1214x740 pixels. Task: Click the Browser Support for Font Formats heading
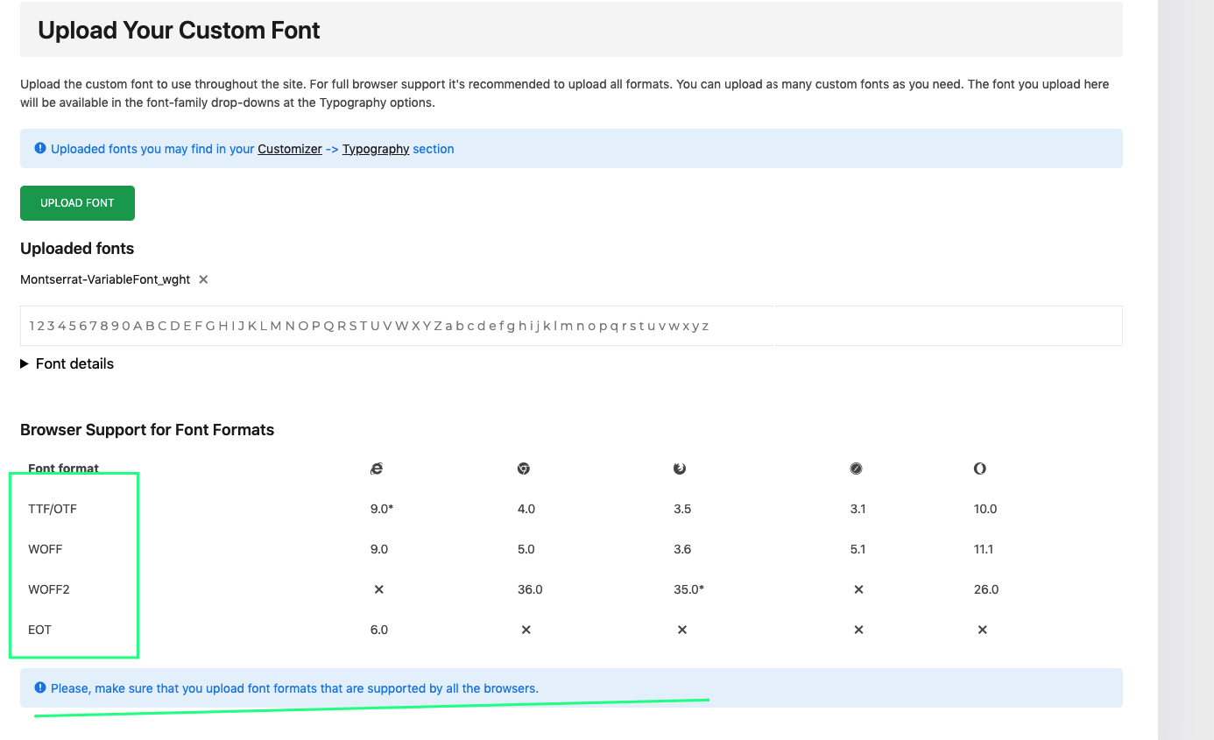tap(147, 430)
